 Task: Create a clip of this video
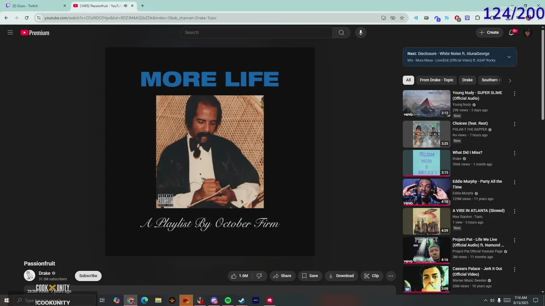[371, 276]
